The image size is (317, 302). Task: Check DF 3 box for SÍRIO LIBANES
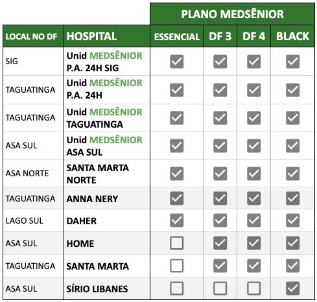220,288
